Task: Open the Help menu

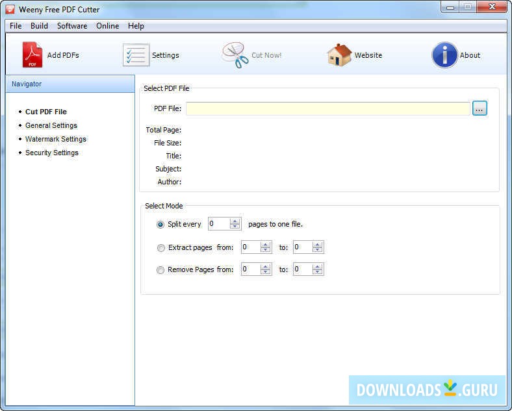Action: pyautogui.click(x=136, y=26)
